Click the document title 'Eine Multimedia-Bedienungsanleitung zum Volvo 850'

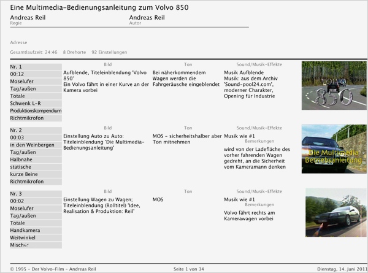(99, 7)
